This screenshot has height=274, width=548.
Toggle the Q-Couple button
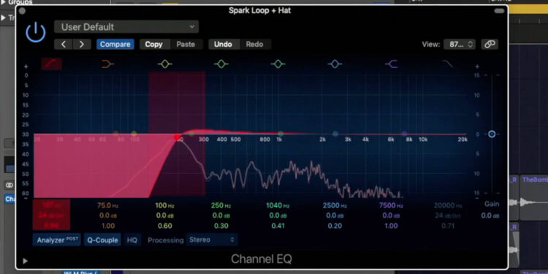click(102, 240)
